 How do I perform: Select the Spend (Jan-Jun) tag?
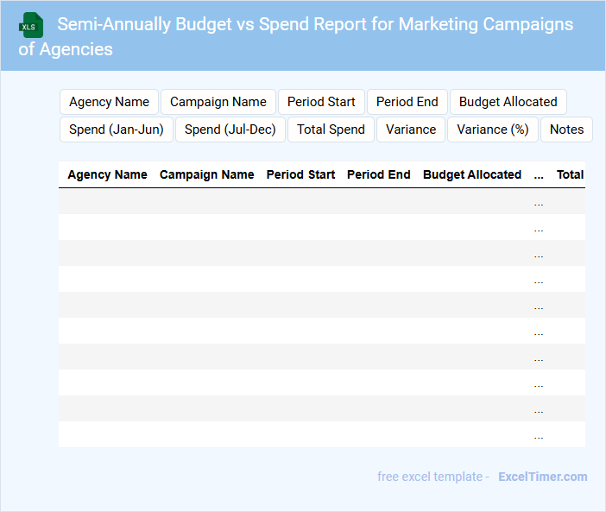pyautogui.click(x=117, y=130)
